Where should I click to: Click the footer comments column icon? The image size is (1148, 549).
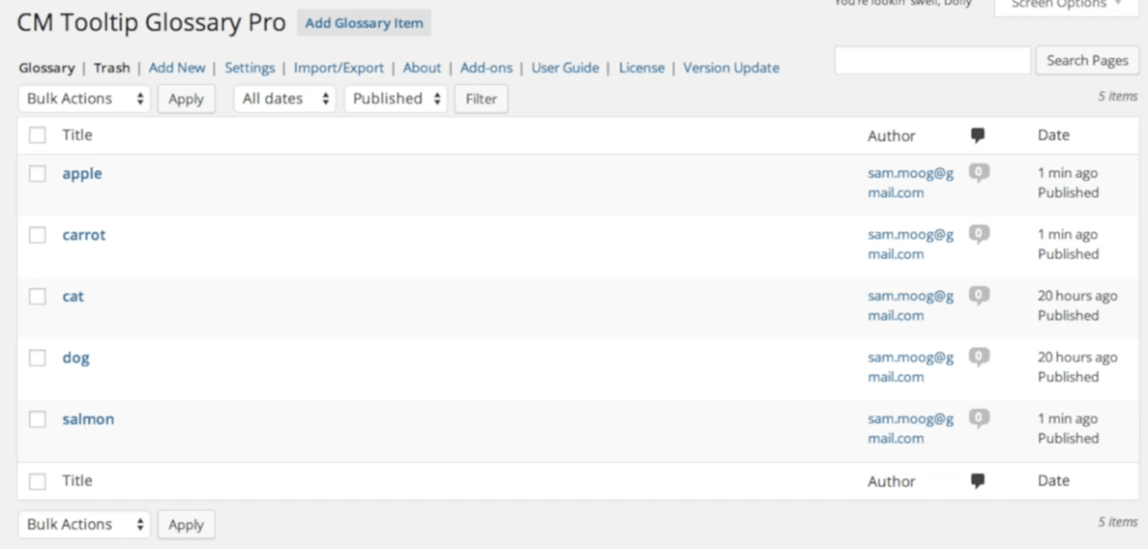(977, 481)
